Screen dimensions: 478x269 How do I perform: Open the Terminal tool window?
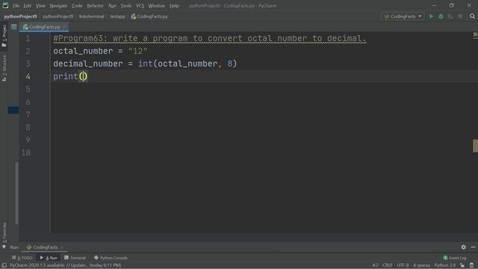(75, 258)
